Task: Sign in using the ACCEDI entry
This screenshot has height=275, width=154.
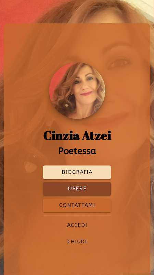Action: [77, 225]
